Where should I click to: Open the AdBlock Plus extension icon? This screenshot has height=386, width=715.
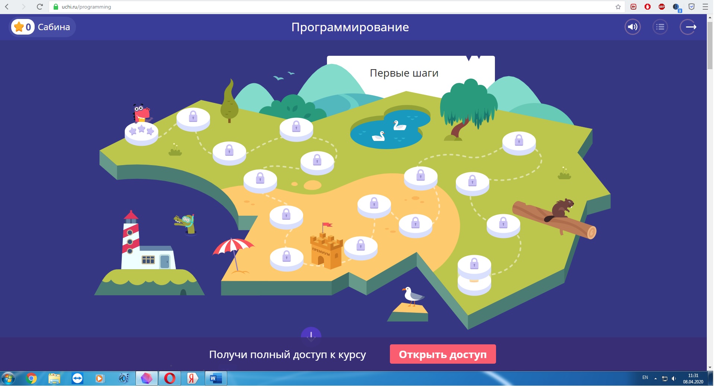click(662, 7)
